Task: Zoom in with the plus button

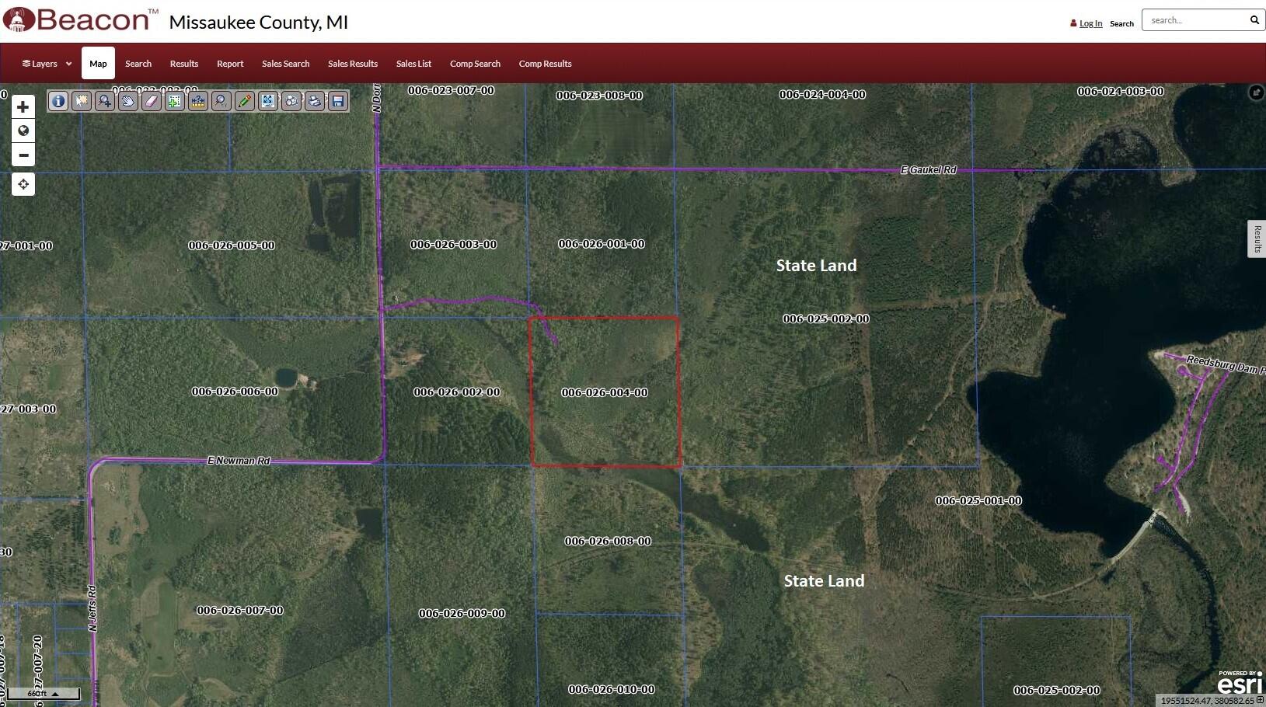Action: [x=23, y=107]
